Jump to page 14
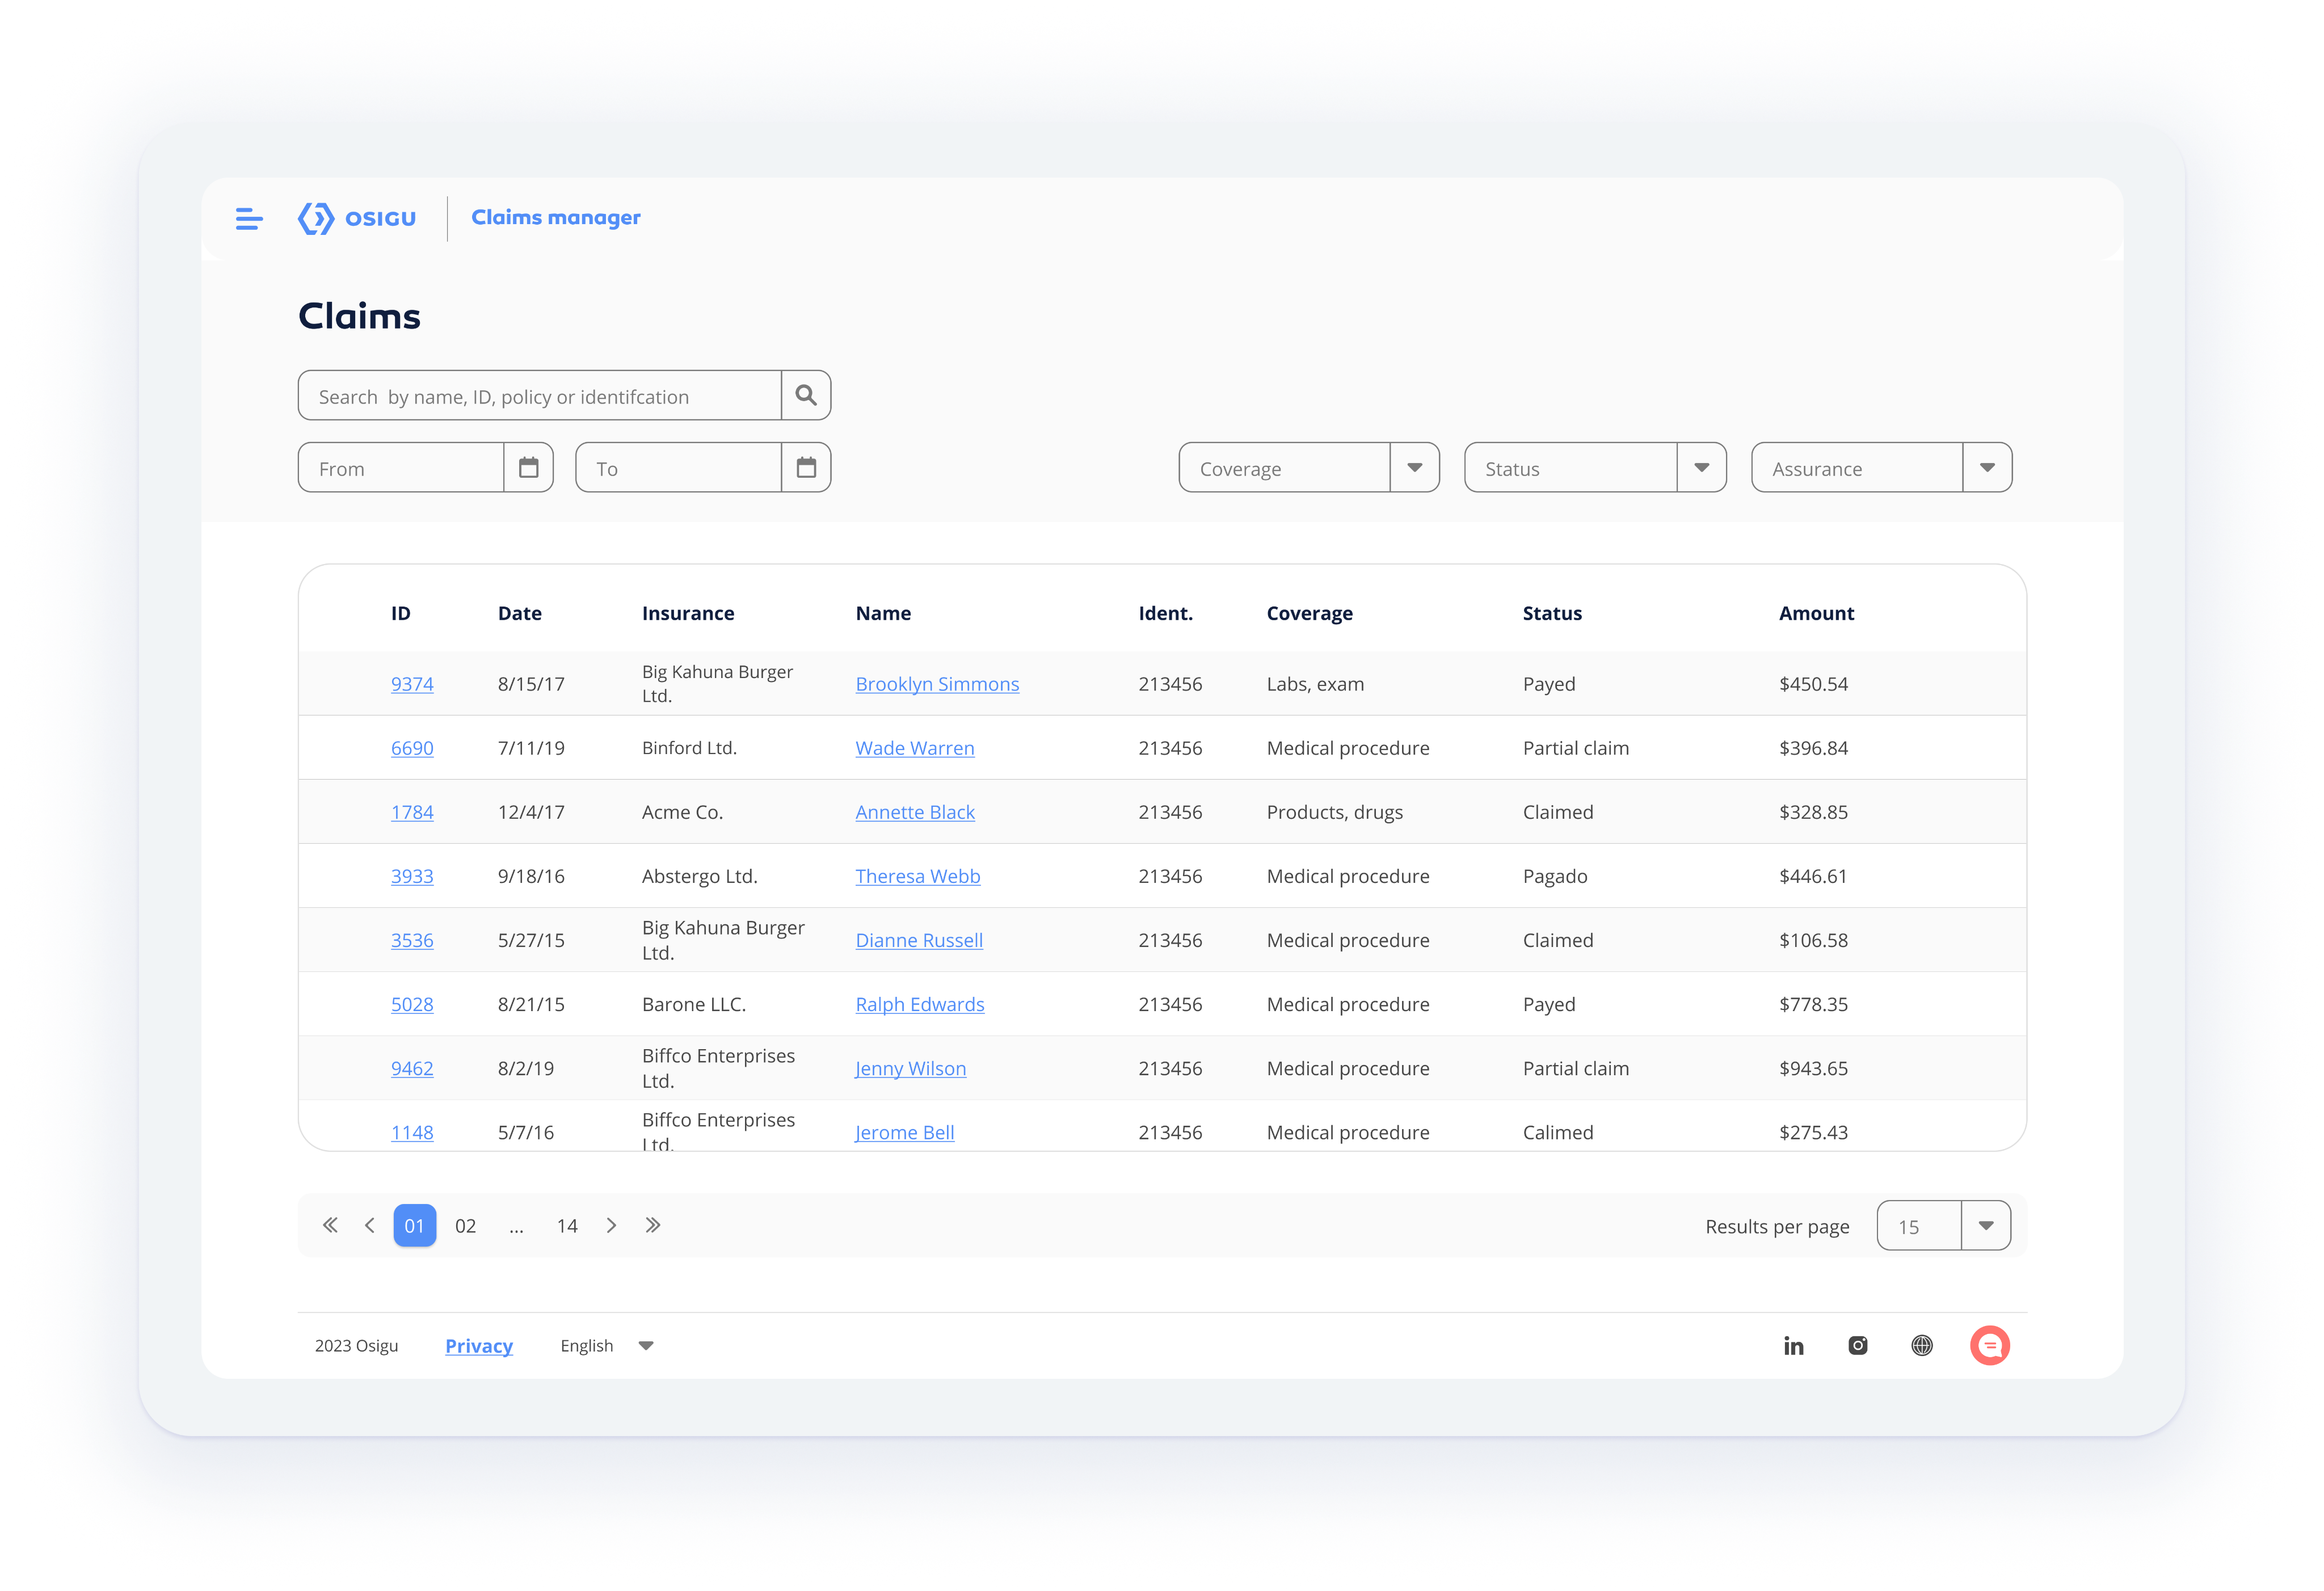This screenshot has height=1591, width=2324. (567, 1226)
